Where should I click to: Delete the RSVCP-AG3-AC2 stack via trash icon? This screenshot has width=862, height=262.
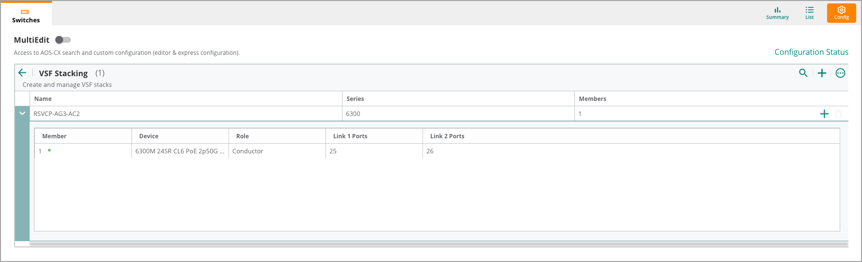[839, 114]
